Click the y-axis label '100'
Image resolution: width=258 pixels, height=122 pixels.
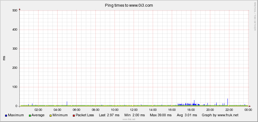[15, 87]
